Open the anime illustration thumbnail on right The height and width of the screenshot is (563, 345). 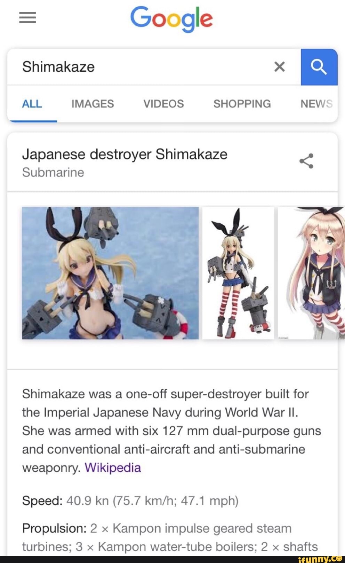[x=311, y=273]
